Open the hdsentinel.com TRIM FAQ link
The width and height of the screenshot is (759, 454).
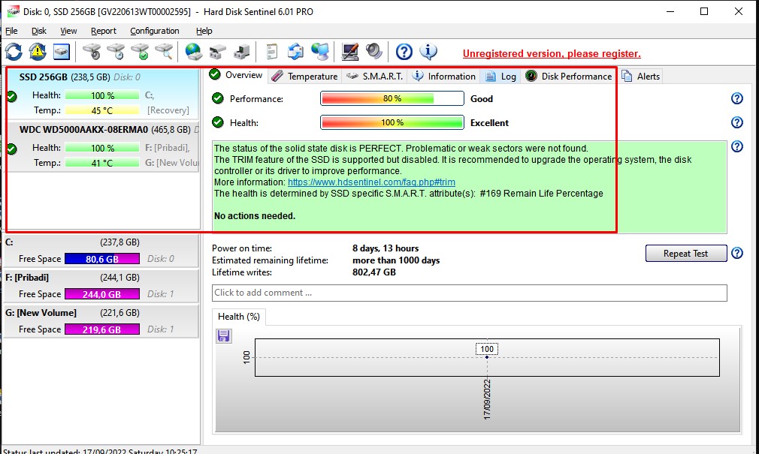pos(371,182)
